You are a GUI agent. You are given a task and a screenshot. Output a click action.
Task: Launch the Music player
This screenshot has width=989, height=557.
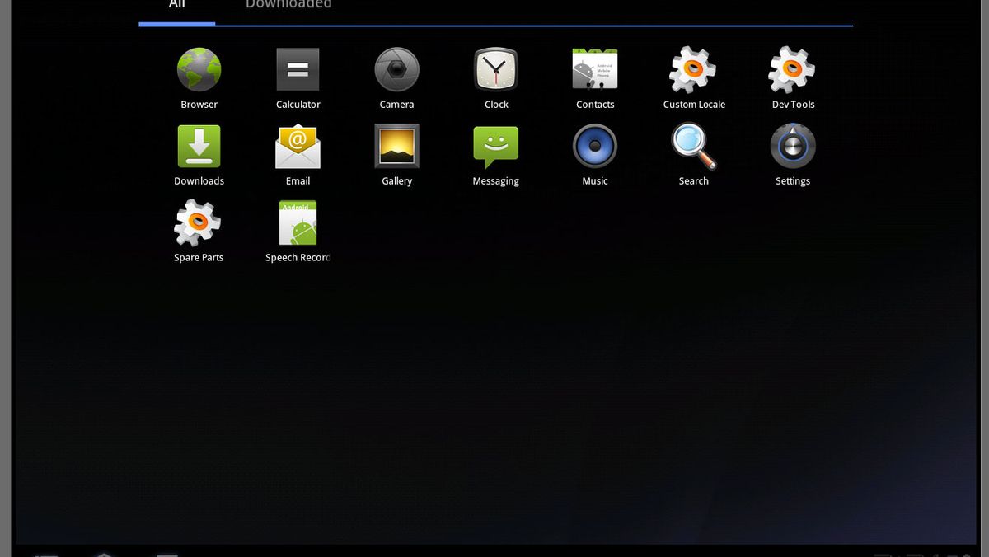594,146
